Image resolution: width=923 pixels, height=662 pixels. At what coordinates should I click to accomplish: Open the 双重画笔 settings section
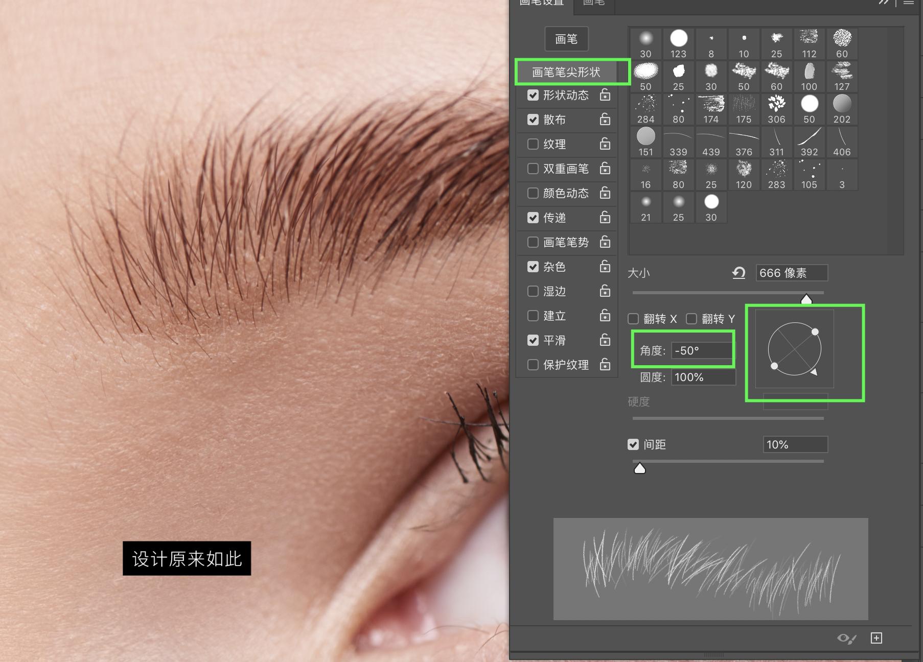pyautogui.click(x=566, y=169)
